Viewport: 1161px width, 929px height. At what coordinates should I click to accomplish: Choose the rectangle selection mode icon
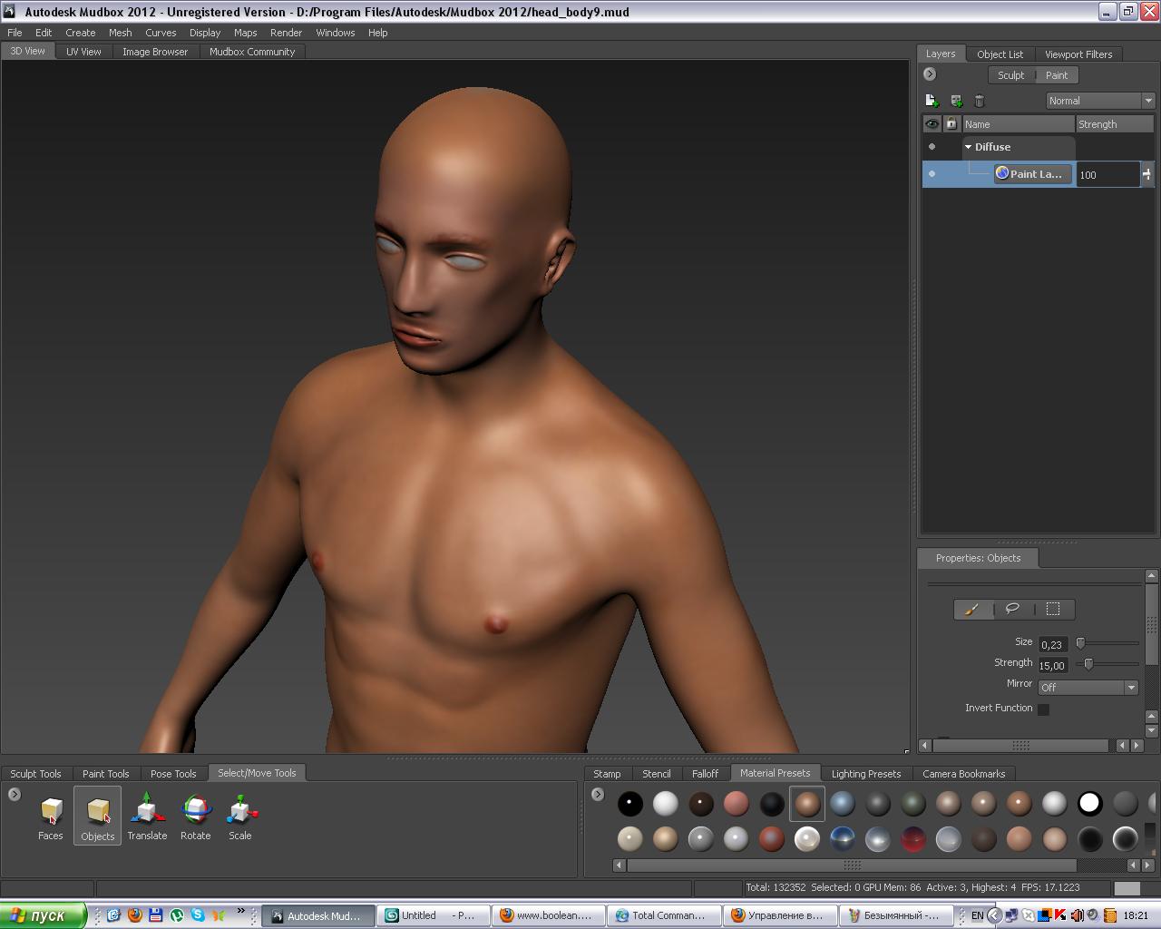pyautogui.click(x=1053, y=609)
